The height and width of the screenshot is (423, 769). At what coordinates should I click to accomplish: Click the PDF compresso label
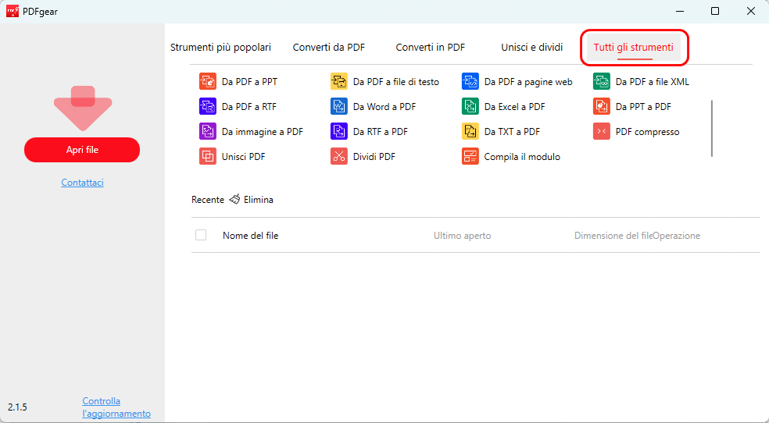[648, 132]
